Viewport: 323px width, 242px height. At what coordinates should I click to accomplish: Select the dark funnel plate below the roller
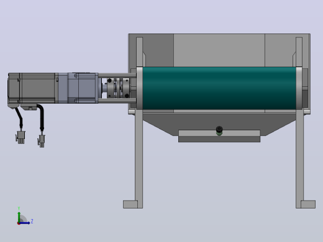pyautogui.click(x=219, y=122)
